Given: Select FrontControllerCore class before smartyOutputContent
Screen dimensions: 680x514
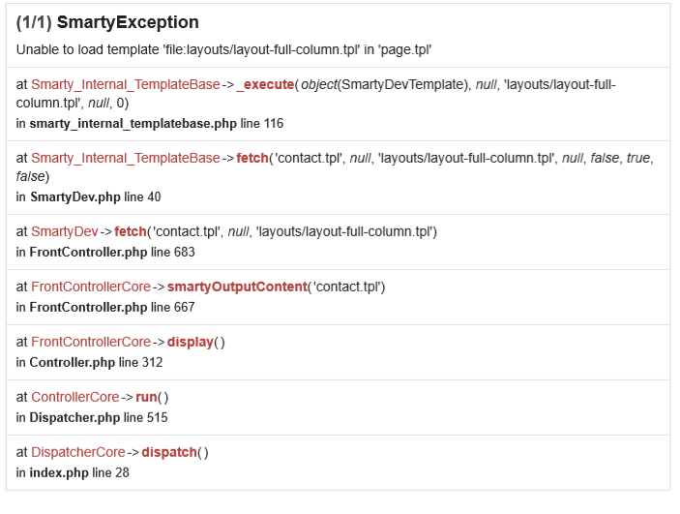Looking at the screenshot, I should tap(91, 287).
